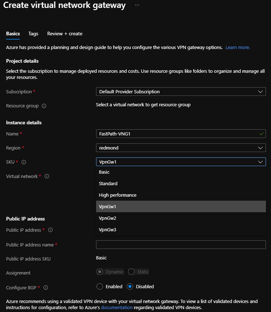Image resolution: width=271 pixels, height=312 pixels.
Task: Select Enabled for Configure BGP
Action: (99, 286)
